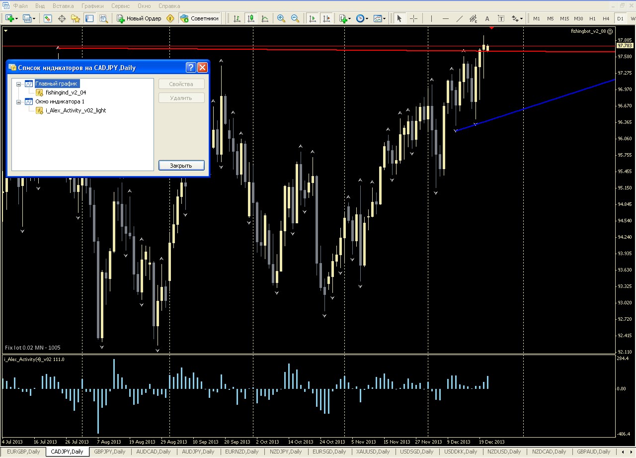Select the arrow Cursor tool
This screenshot has width=636, height=458.
point(399,18)
